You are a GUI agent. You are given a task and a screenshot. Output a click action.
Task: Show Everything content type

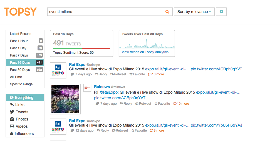[25, 98]
